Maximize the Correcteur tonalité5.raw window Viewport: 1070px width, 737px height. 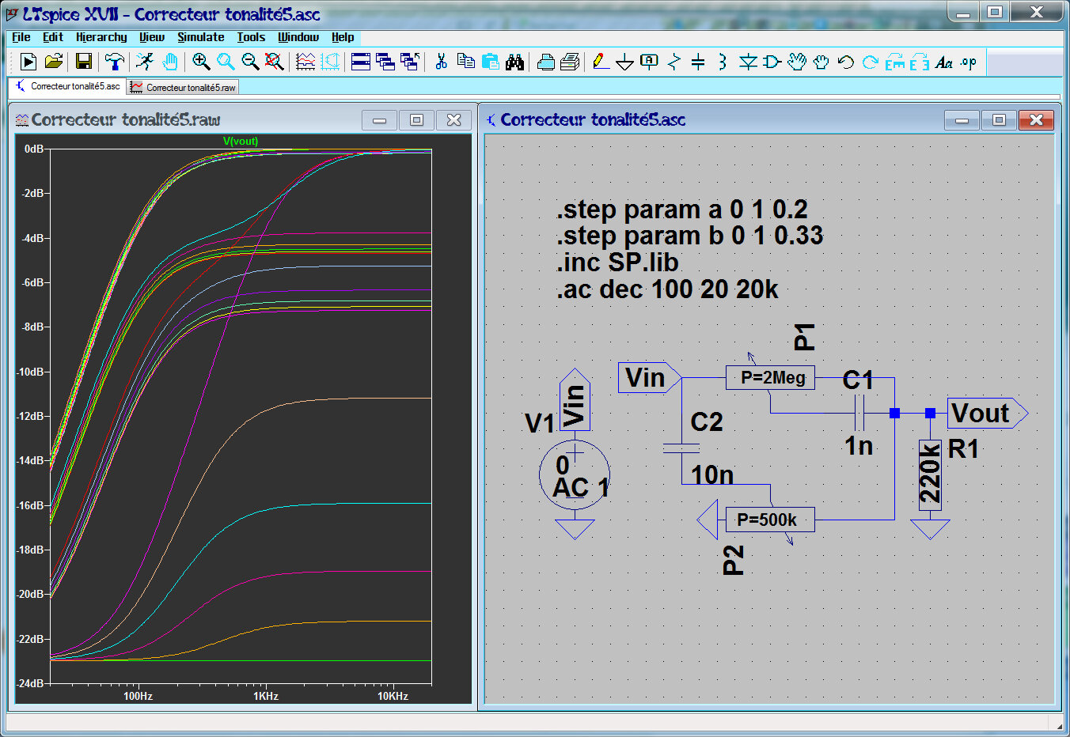point(416,120)
